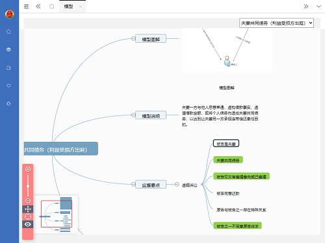
Task: Open the user profile icon in sidebar
Action: (8, 68)
